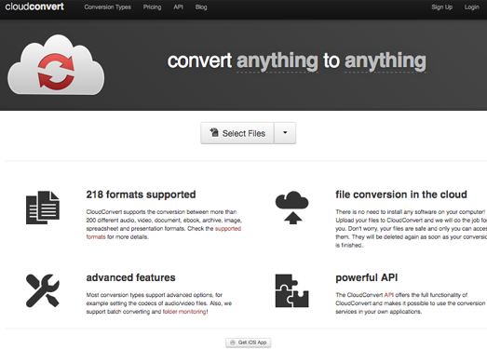The image size is (487, 349).
Task: Click the cloud upload icon
Action: point(292,208)
